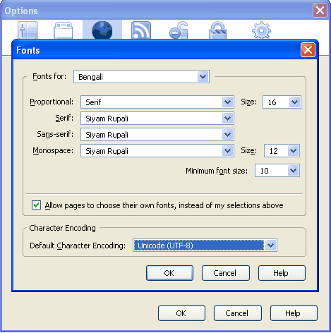Open the Privacy lock icon
The width and height of the screenshot is (331, 333).
(179, 30)
